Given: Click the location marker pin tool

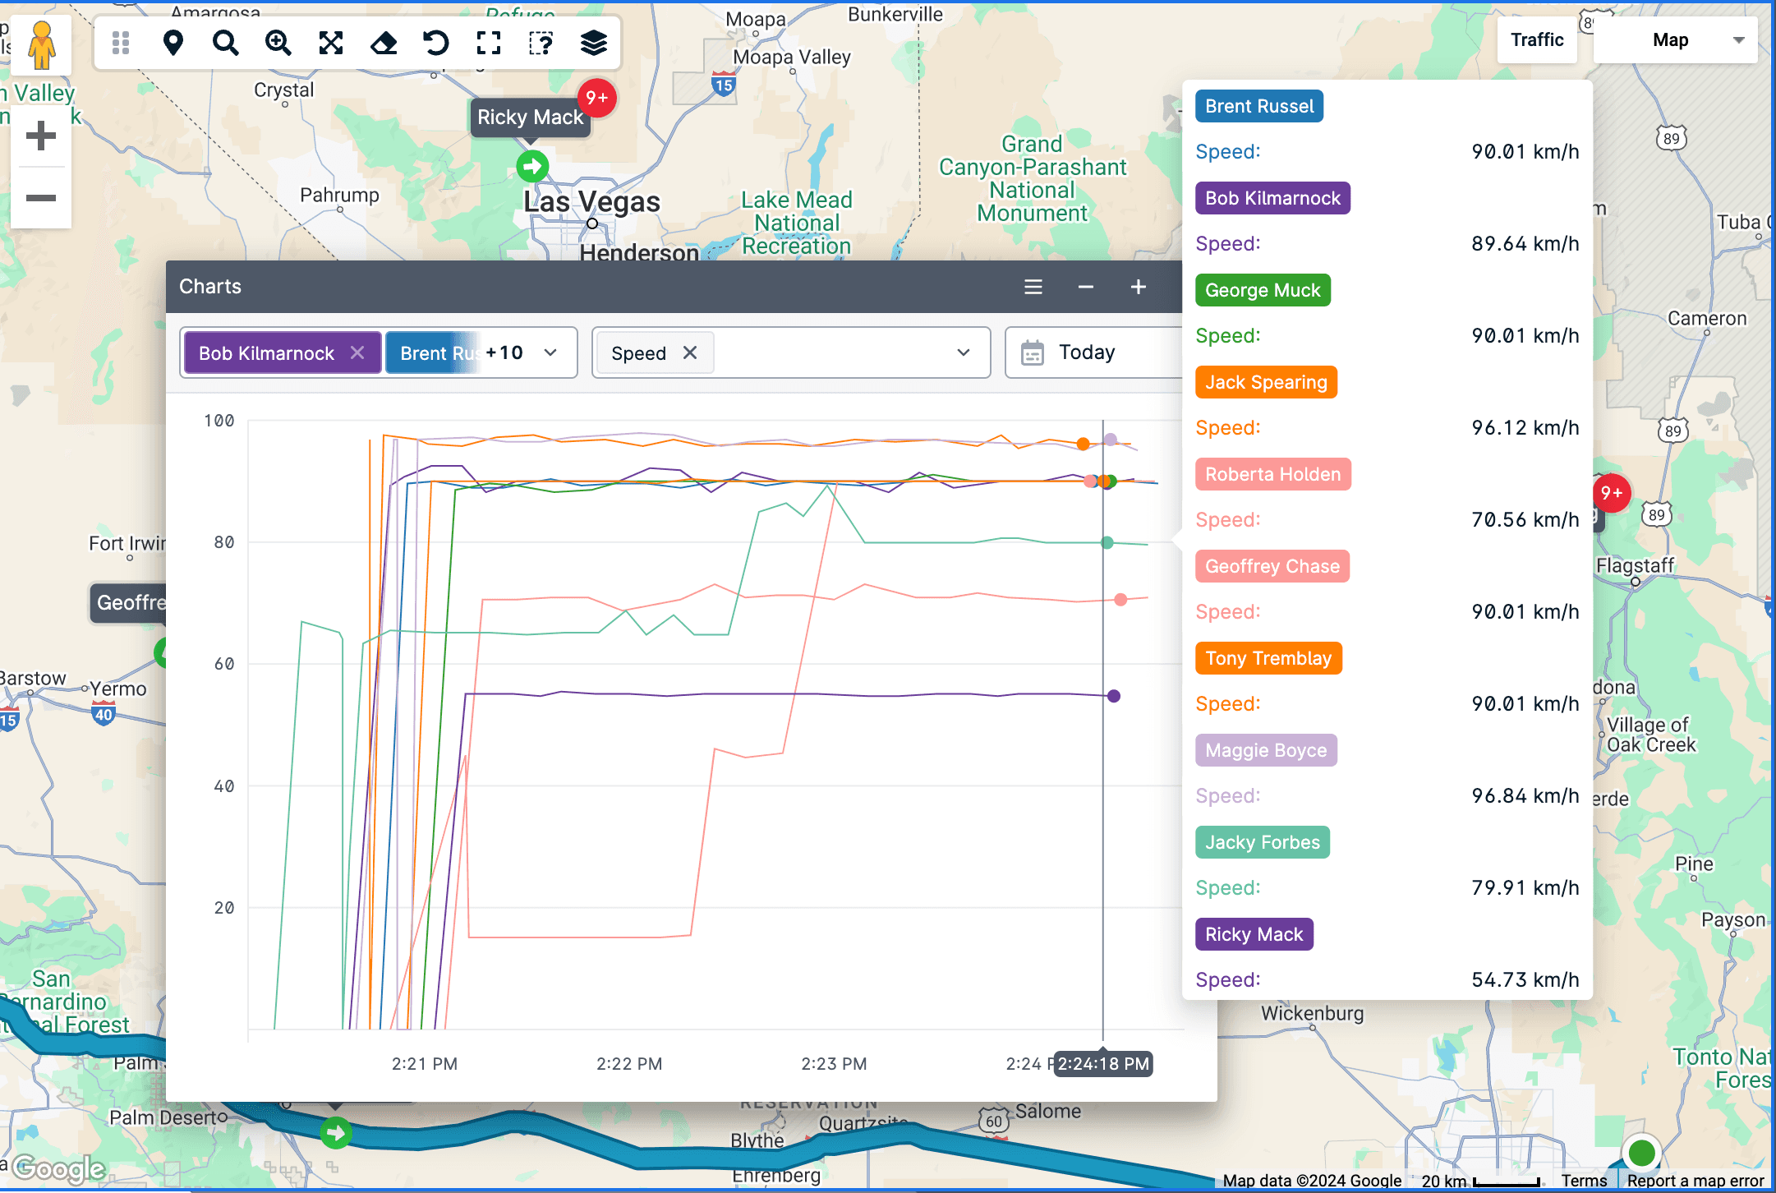Looking at the screenshot, I should coord(173,43).
